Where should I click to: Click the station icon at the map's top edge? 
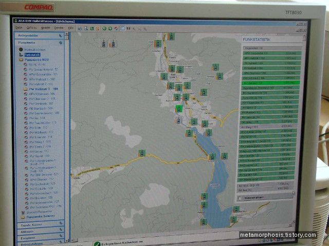[171, 36]
